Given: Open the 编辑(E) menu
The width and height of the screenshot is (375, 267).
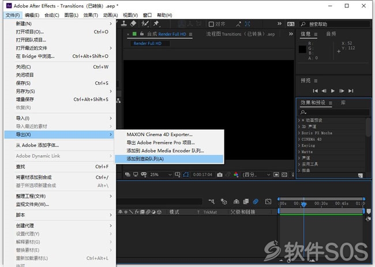Looking at the screenshot, I should 32,16.
